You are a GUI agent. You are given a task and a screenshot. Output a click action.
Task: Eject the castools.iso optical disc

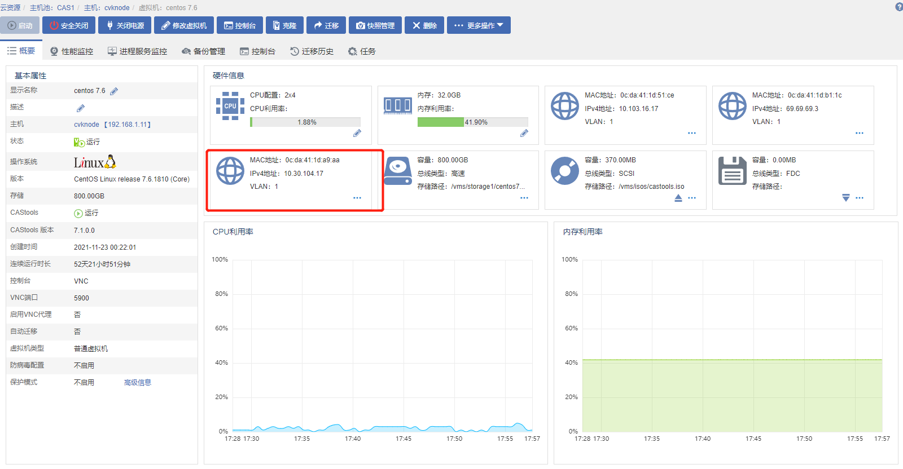pos(678,198)
